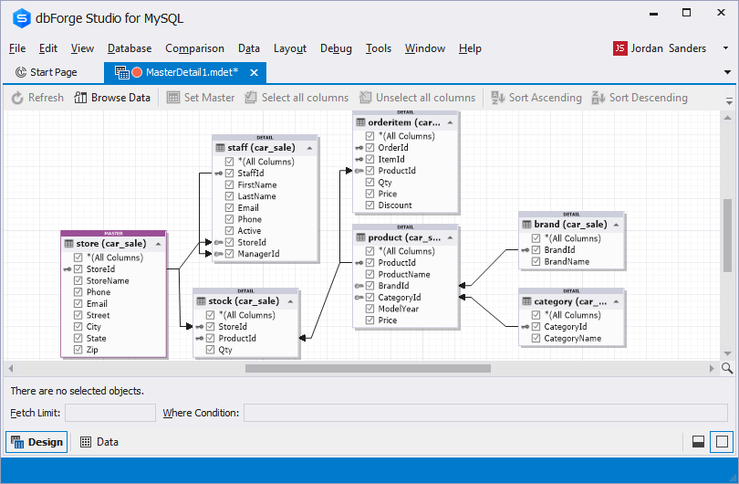Click Jordan Sanders user name
Viewport: 739px width, 484px height.
tap(669, 48)
